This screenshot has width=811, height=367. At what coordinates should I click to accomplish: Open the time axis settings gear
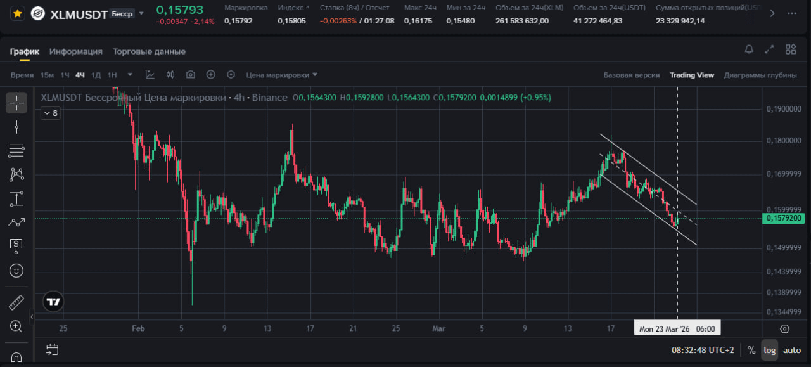(784, 328)
